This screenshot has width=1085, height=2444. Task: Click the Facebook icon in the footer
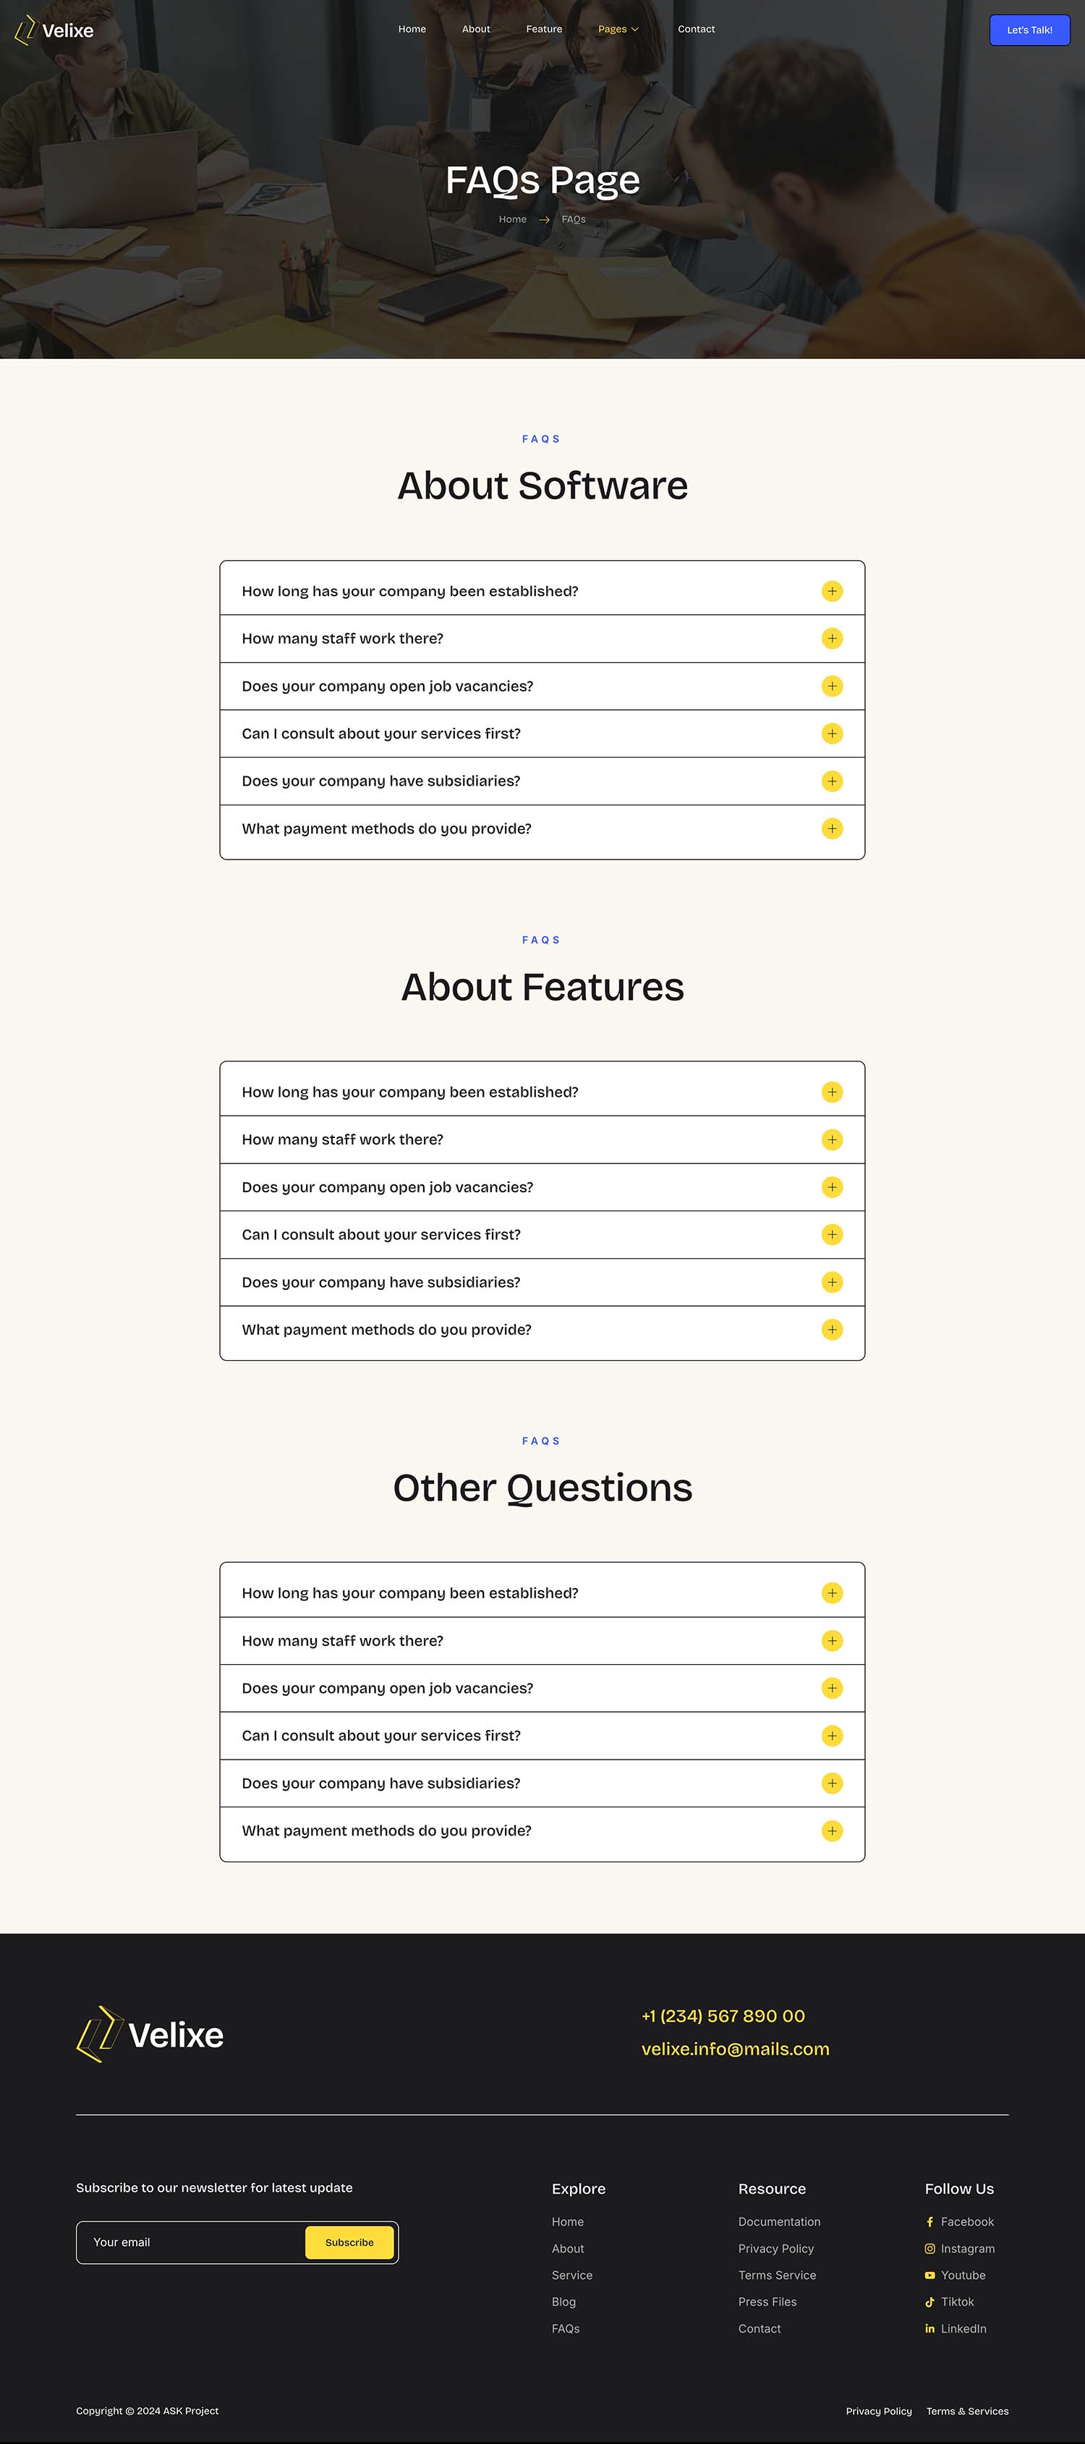(929, 2222)
